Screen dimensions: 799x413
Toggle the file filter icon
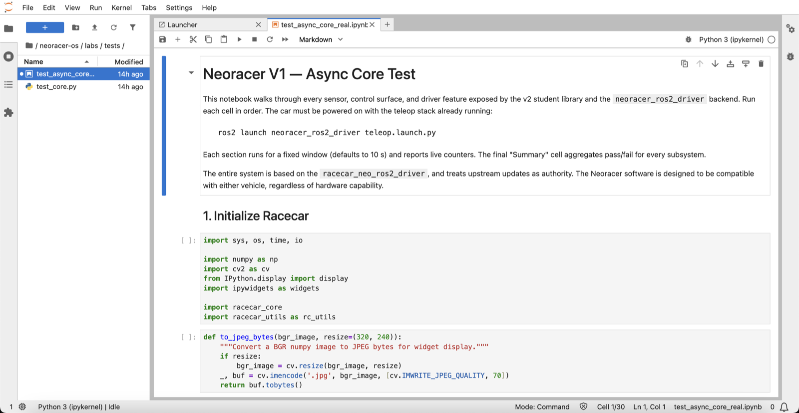click(x=132, y=27)
